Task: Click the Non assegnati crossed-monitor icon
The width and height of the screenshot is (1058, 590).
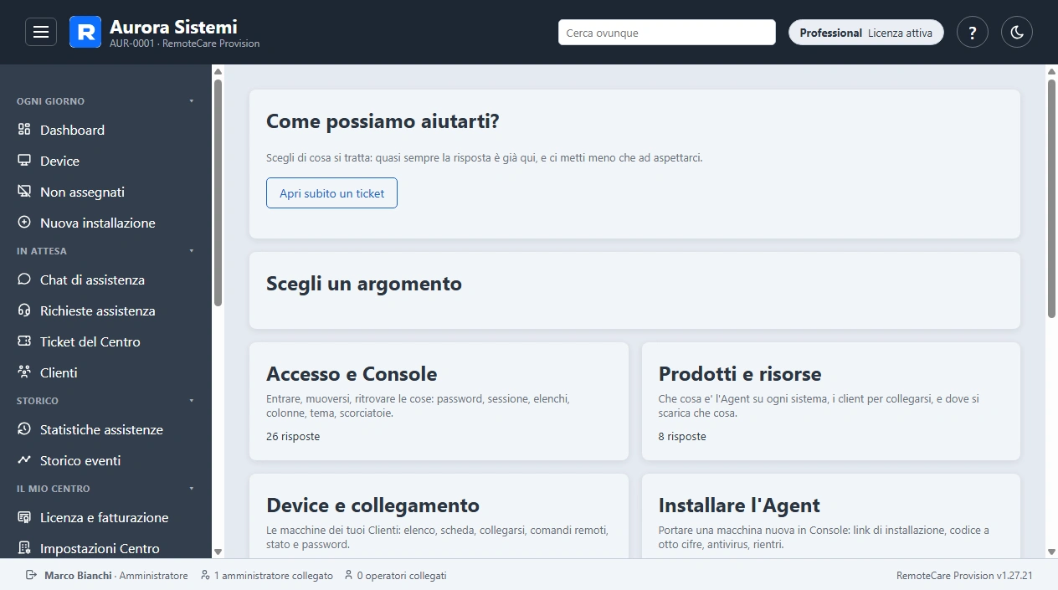Action: click(24, 192)
